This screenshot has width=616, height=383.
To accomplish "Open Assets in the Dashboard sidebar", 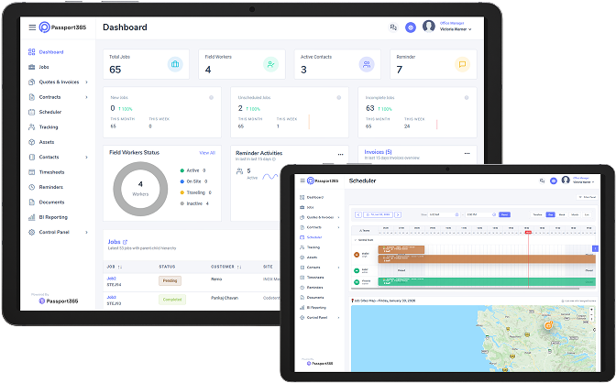I will 46,142.
